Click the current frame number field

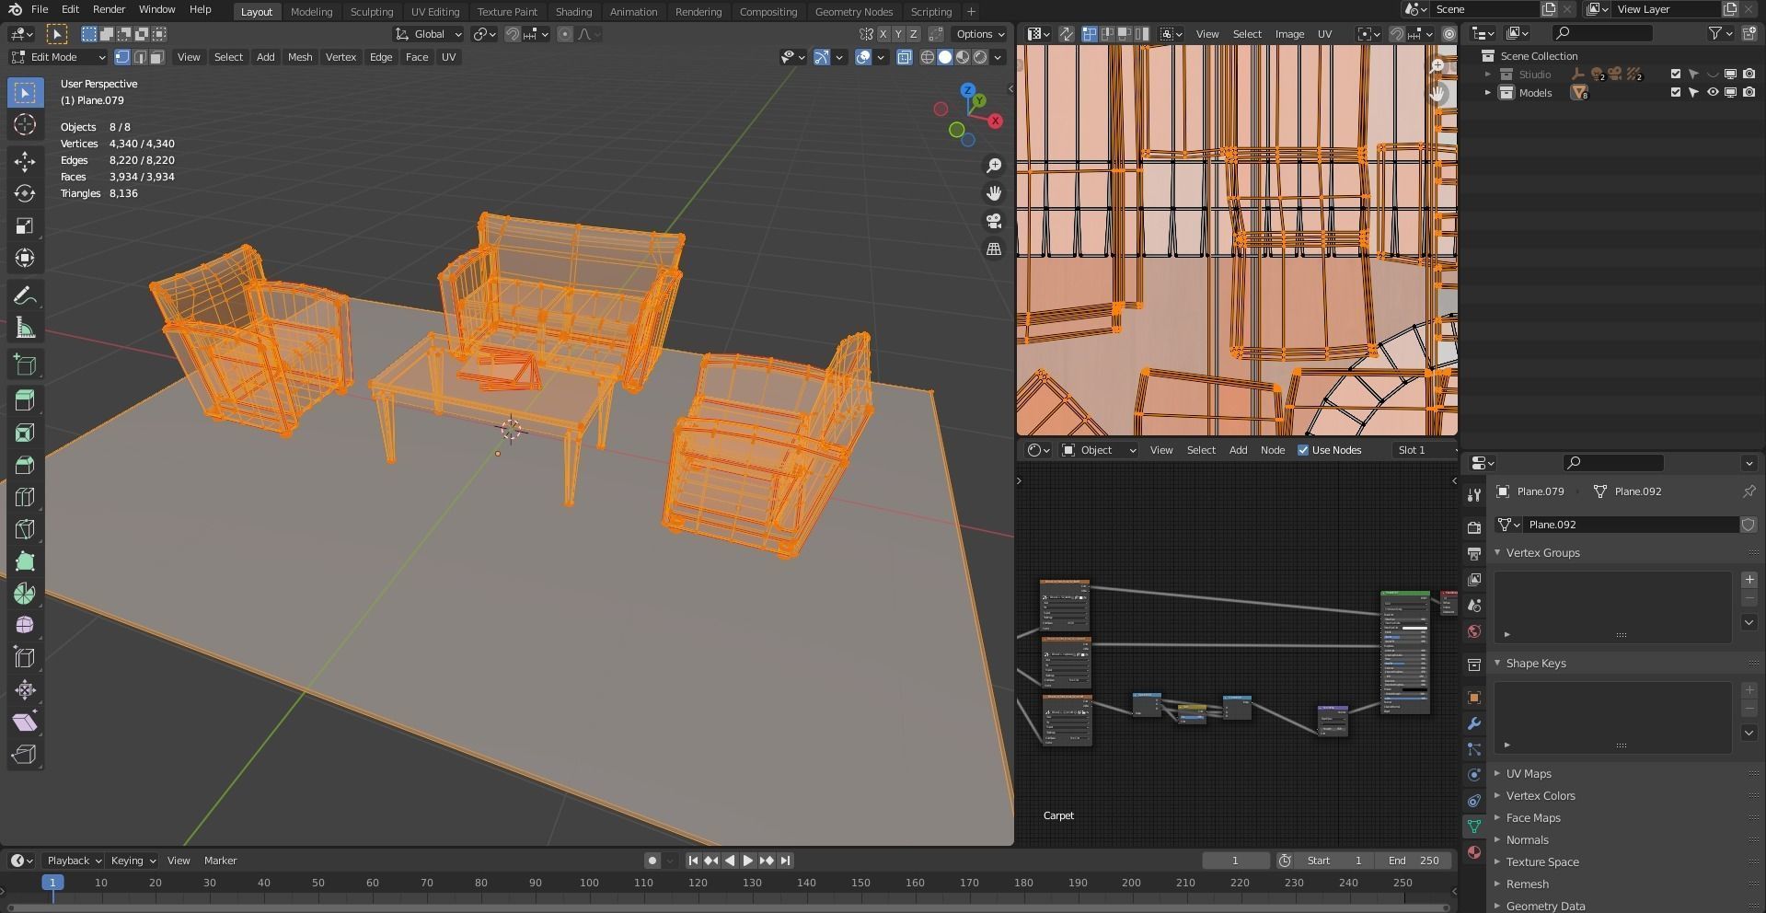(1235, 861)
